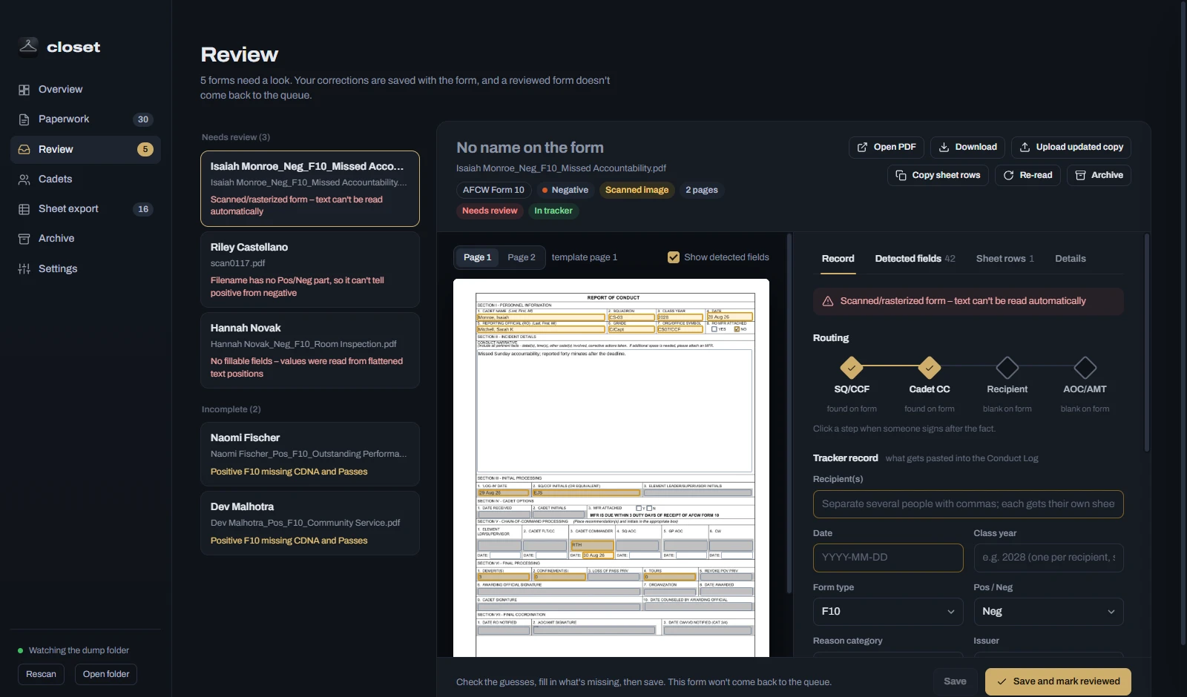Click Copy sheet rows button

click(x=938, y=175)
